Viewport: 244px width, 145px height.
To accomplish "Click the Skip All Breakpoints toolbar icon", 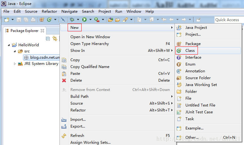I will pos(63,20).
